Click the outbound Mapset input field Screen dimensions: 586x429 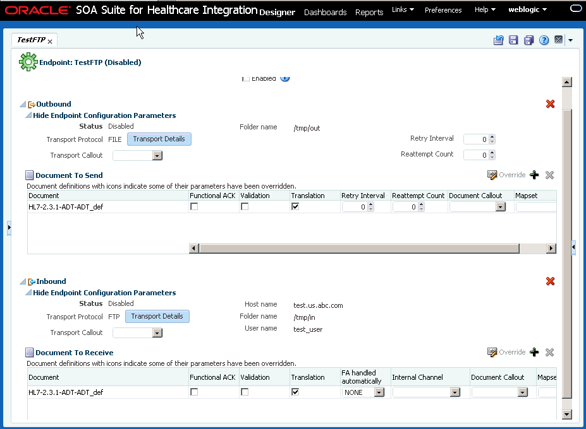pos(536,207)
